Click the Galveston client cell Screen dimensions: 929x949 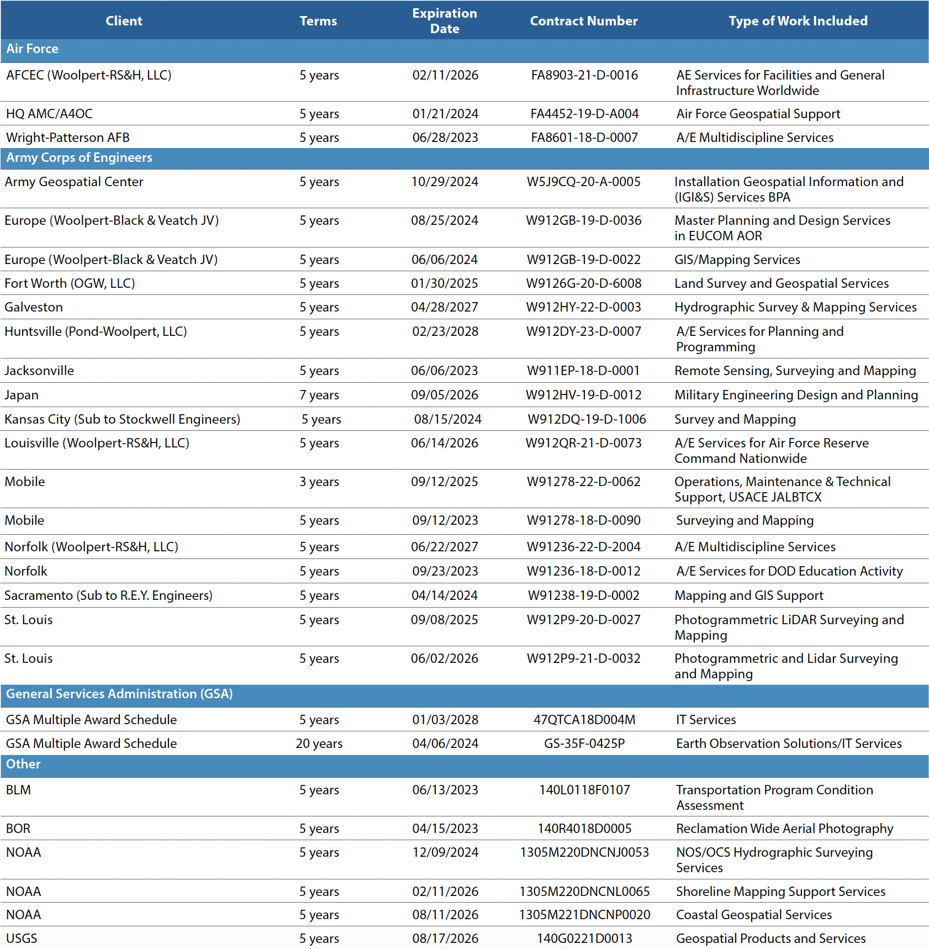click(x=34, y=307)
